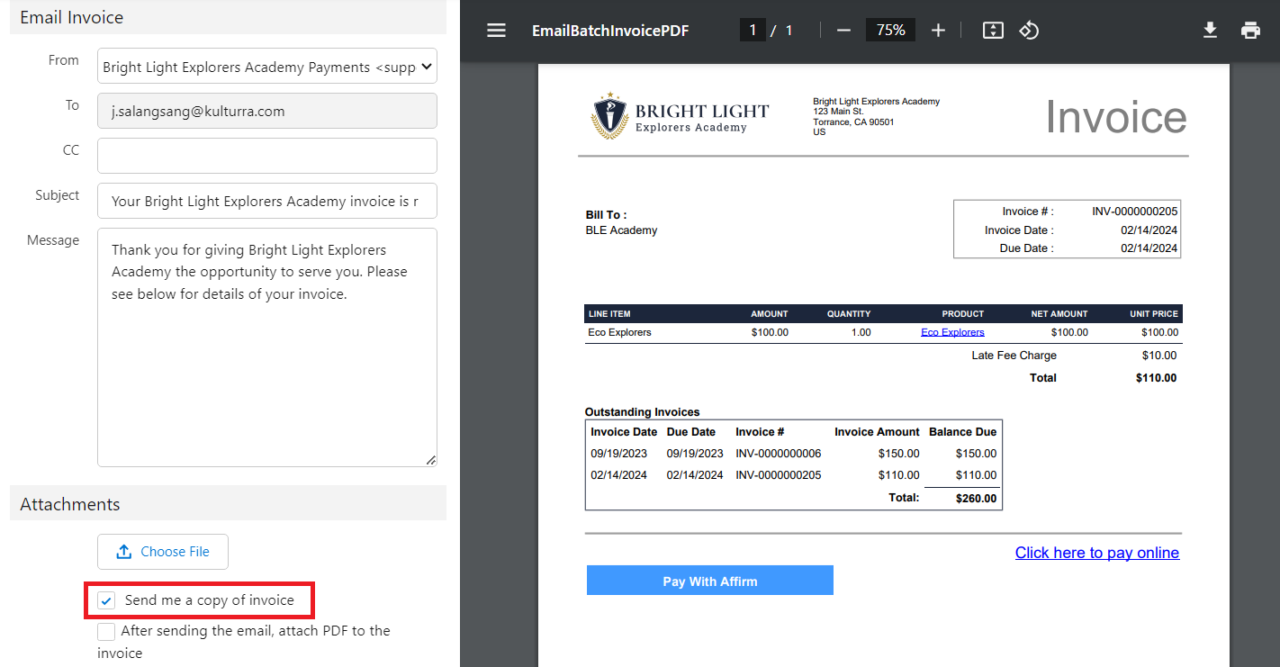
Task: Focus the CC input field
Action: [x=267, y=156]
